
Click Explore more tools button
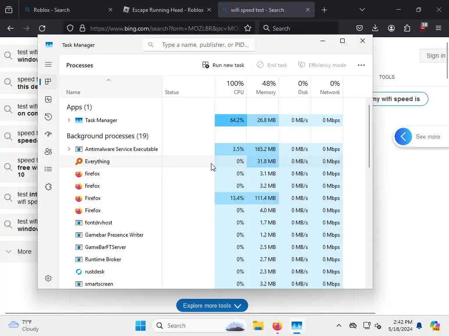pos(212,306)
